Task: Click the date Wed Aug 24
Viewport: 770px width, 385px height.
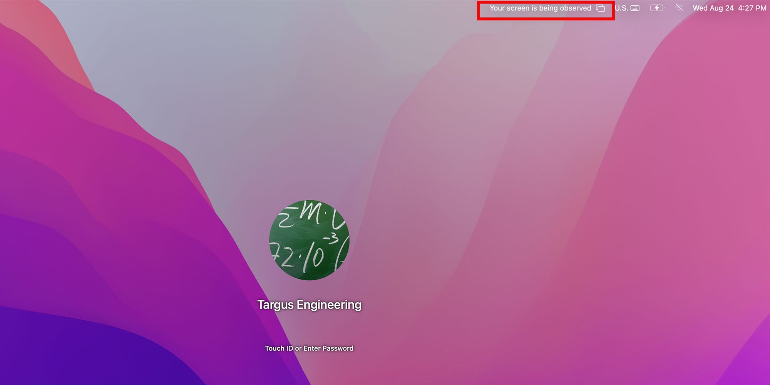Action: tap(713, 8)
